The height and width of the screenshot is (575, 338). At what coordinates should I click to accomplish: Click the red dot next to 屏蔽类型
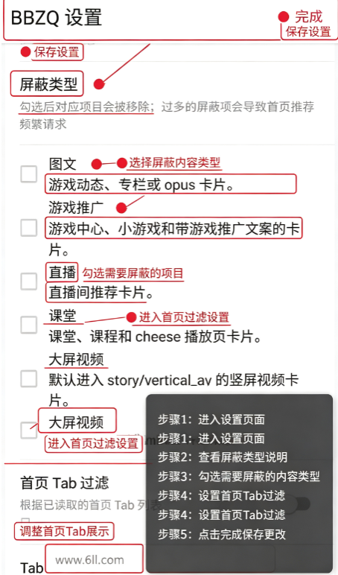99,84
